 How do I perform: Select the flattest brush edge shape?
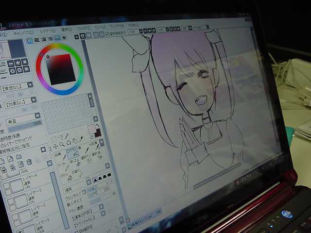(109, 175)
